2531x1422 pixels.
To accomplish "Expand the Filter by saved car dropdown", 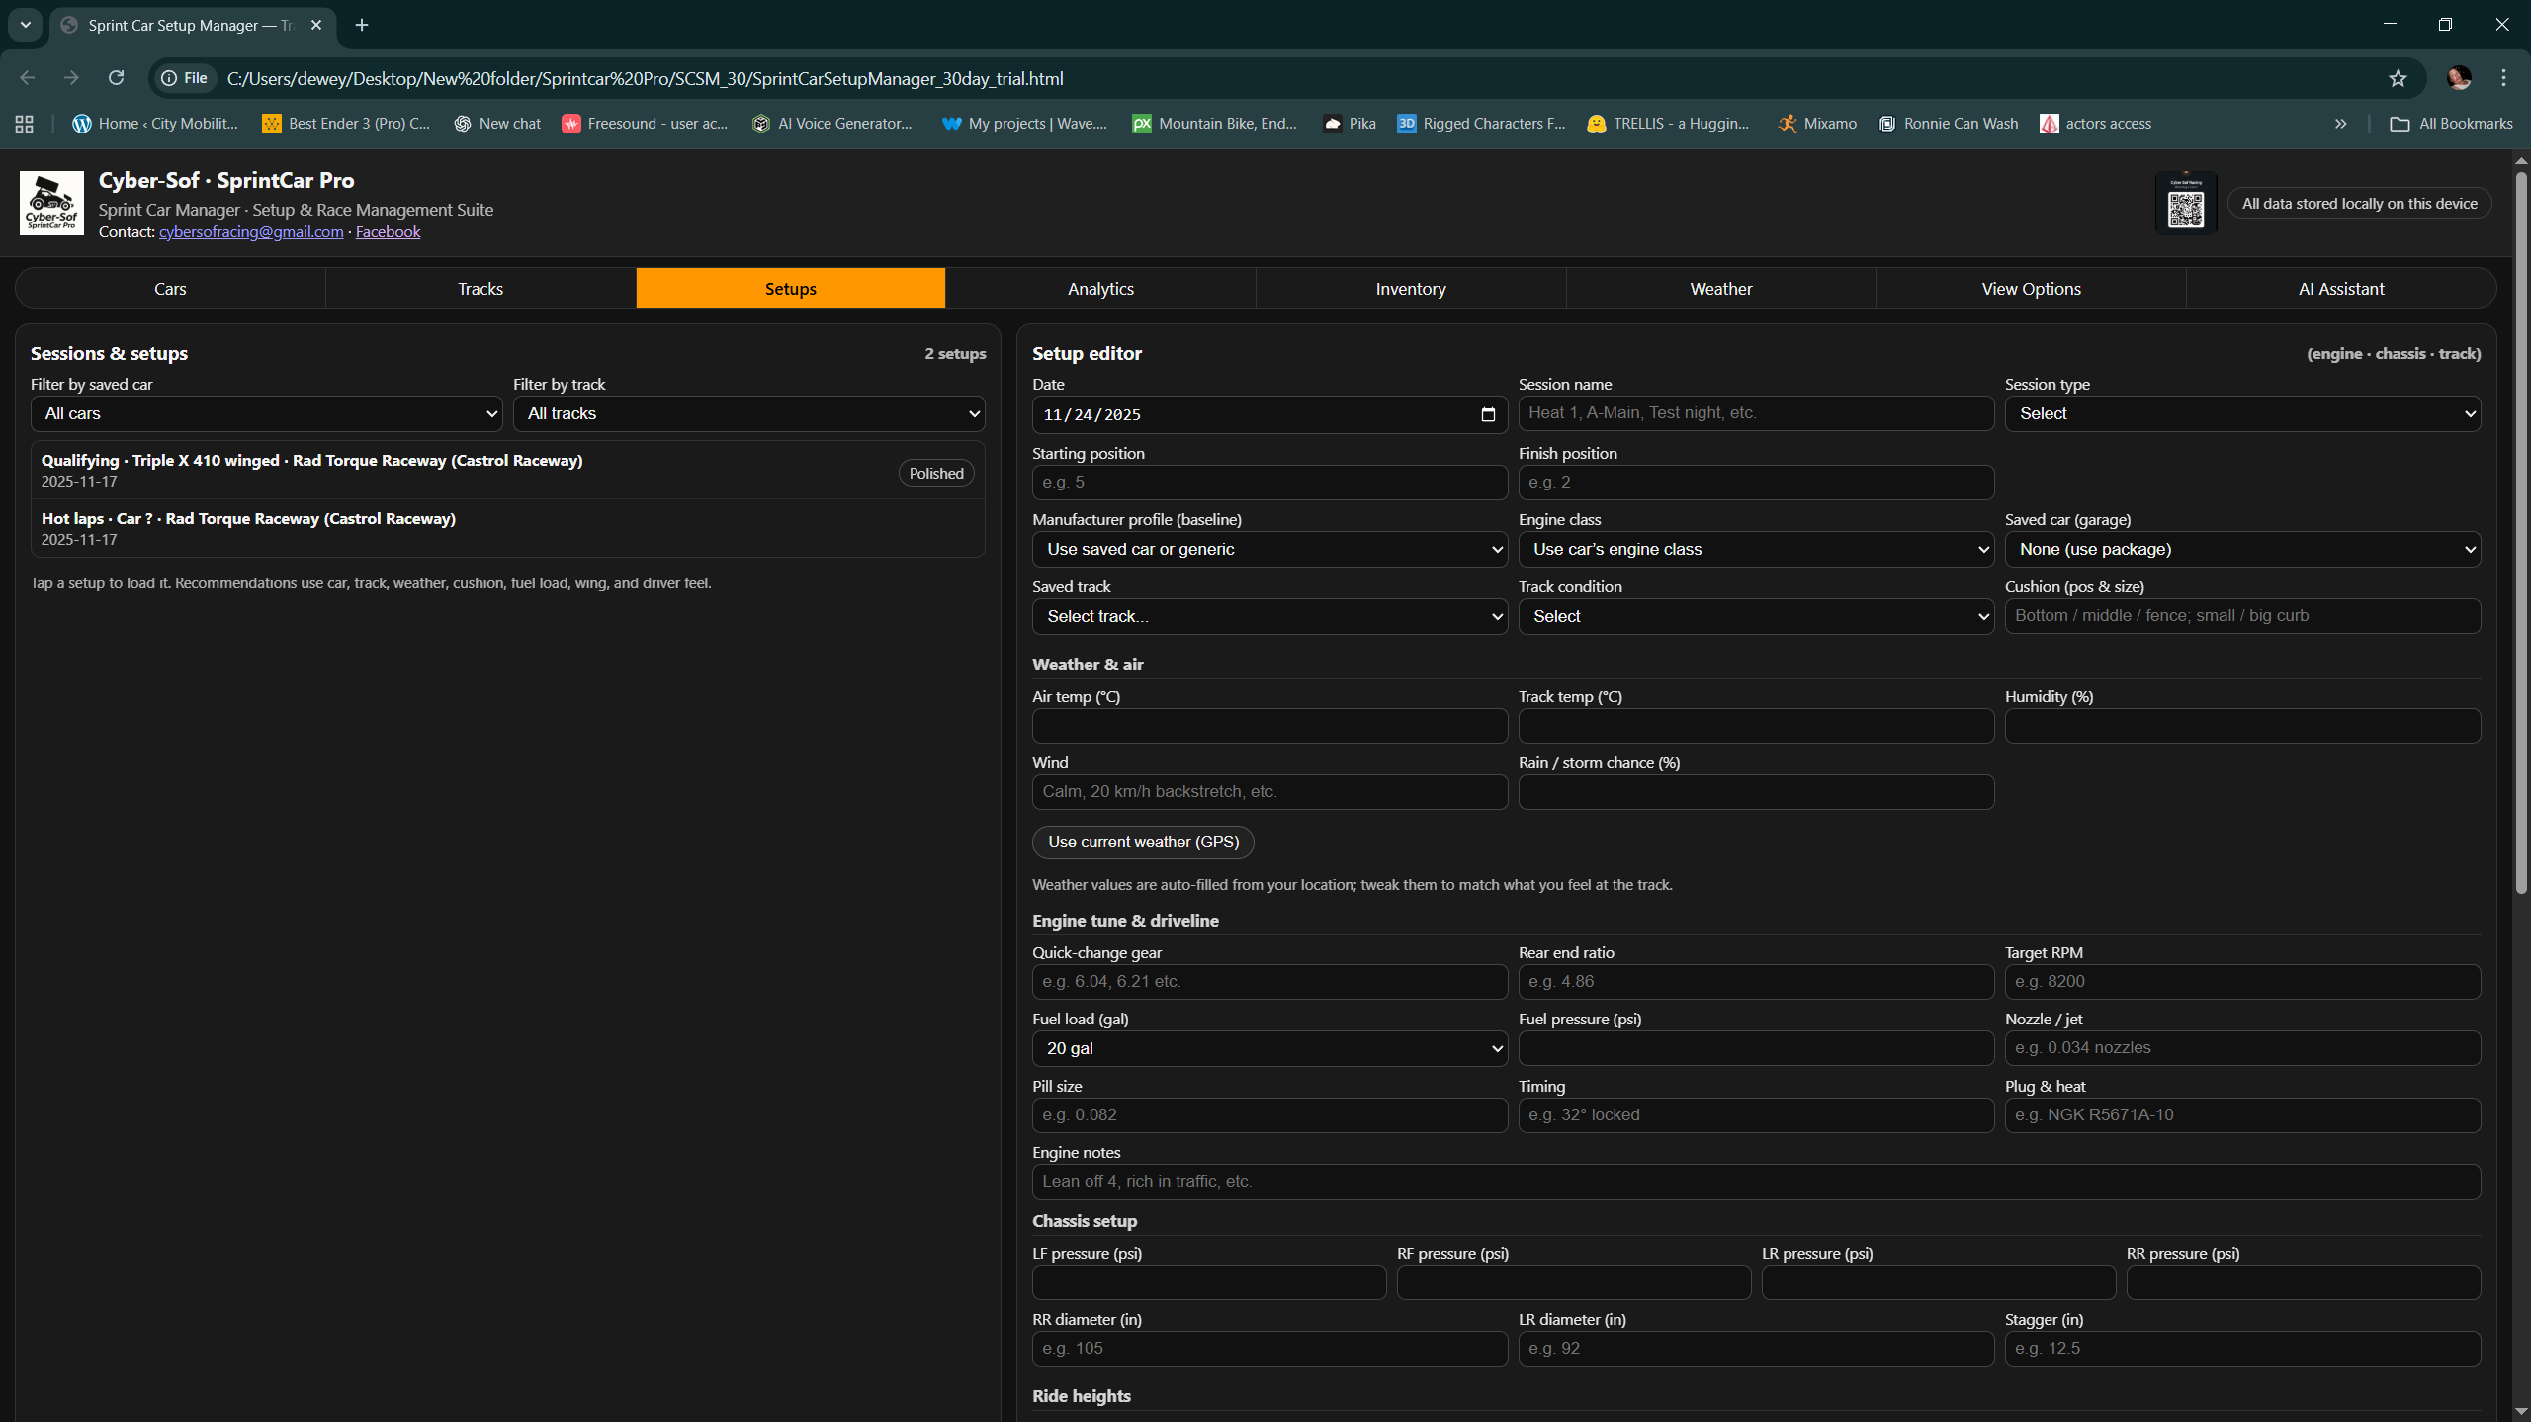I will pyautogui.click(x=266, y=413).
